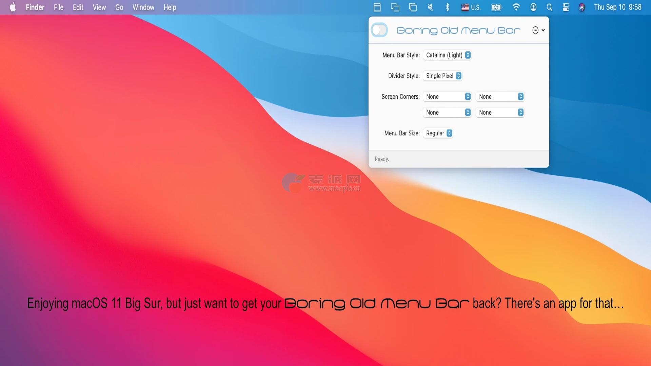Click the battery charging icon
This screenshot has width=651, height=366.
[496, 7]
